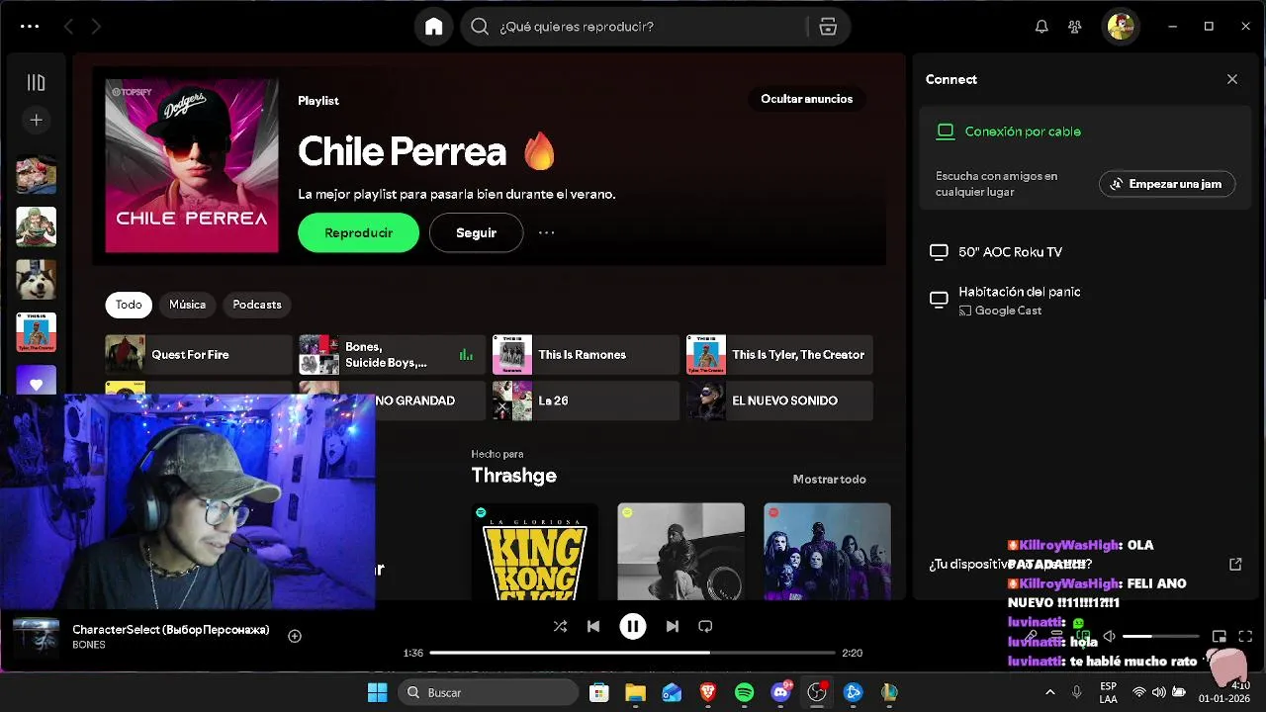
Task: Open the King Kong Click mix cover
Action: tap(535, 551)
